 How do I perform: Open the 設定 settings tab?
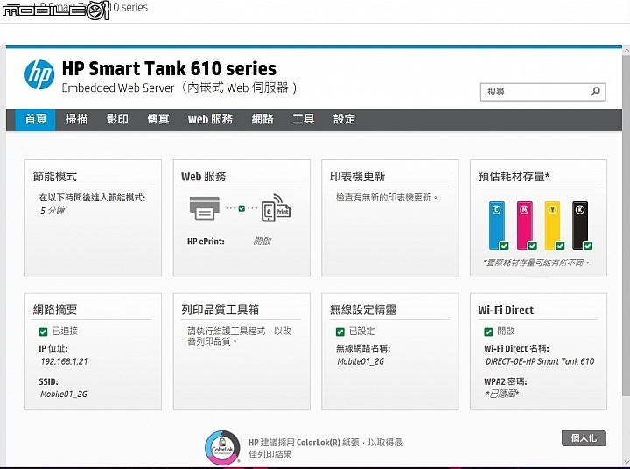tap(345, 119)
